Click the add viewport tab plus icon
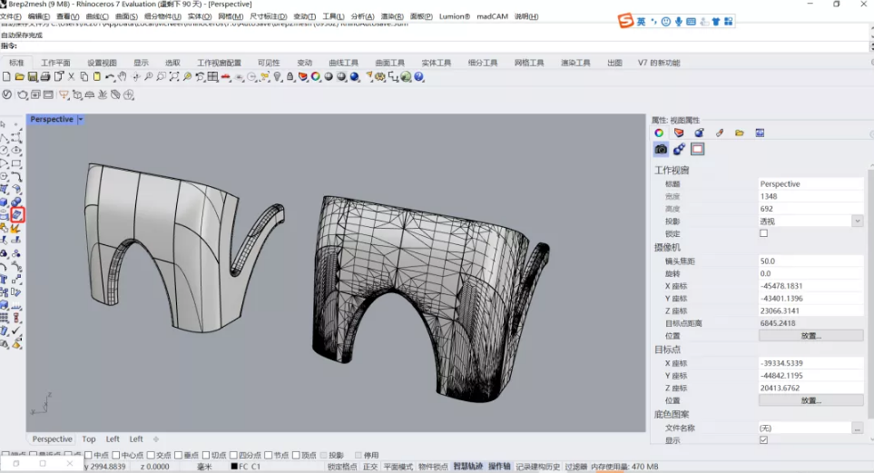This screenshot has width=874, height=473. tap(156, 439)
